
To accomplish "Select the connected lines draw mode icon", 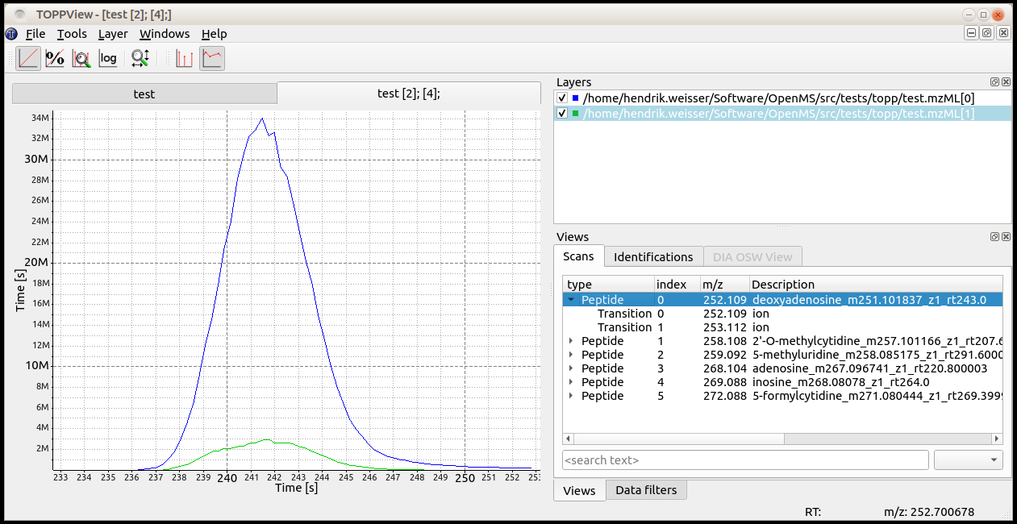I will click(211, 57).
